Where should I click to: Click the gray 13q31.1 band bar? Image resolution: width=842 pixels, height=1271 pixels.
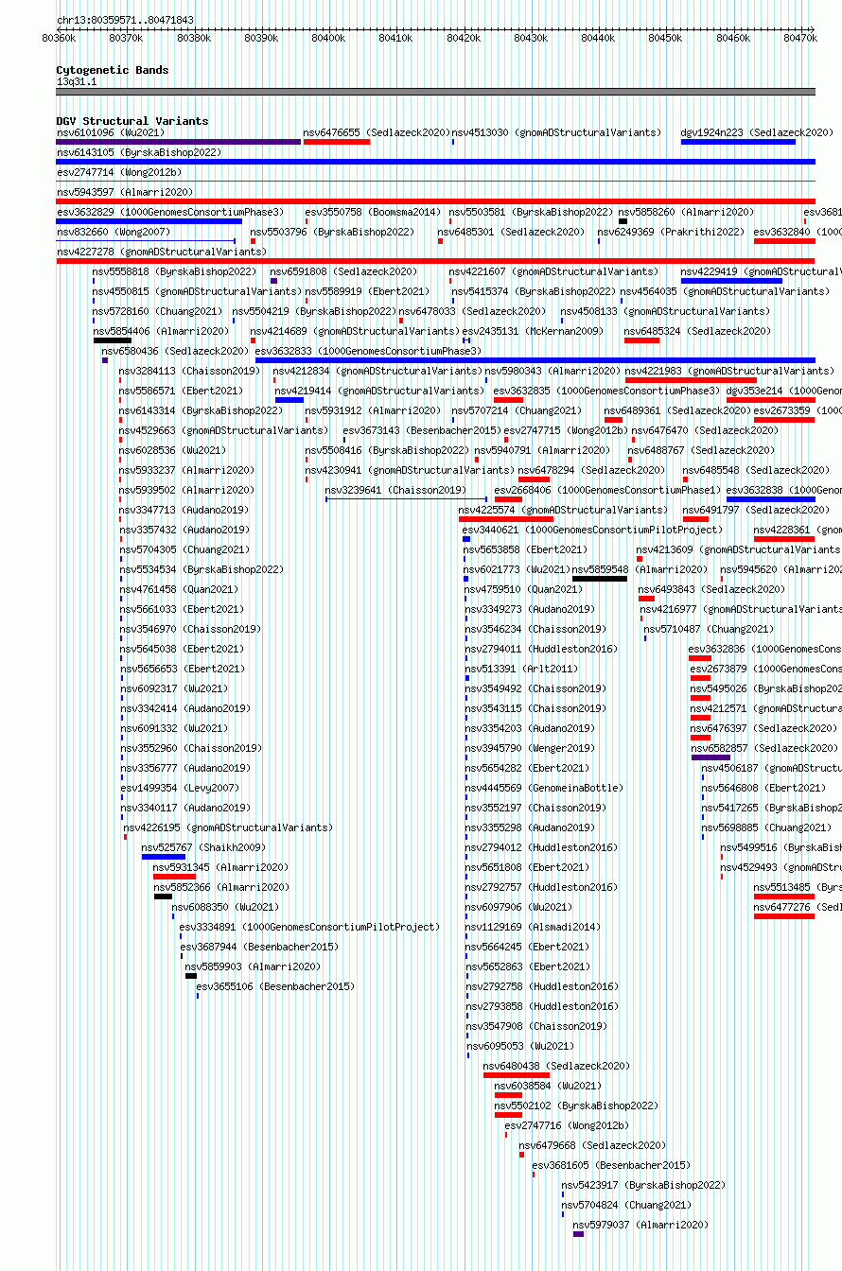coord(436,92)
